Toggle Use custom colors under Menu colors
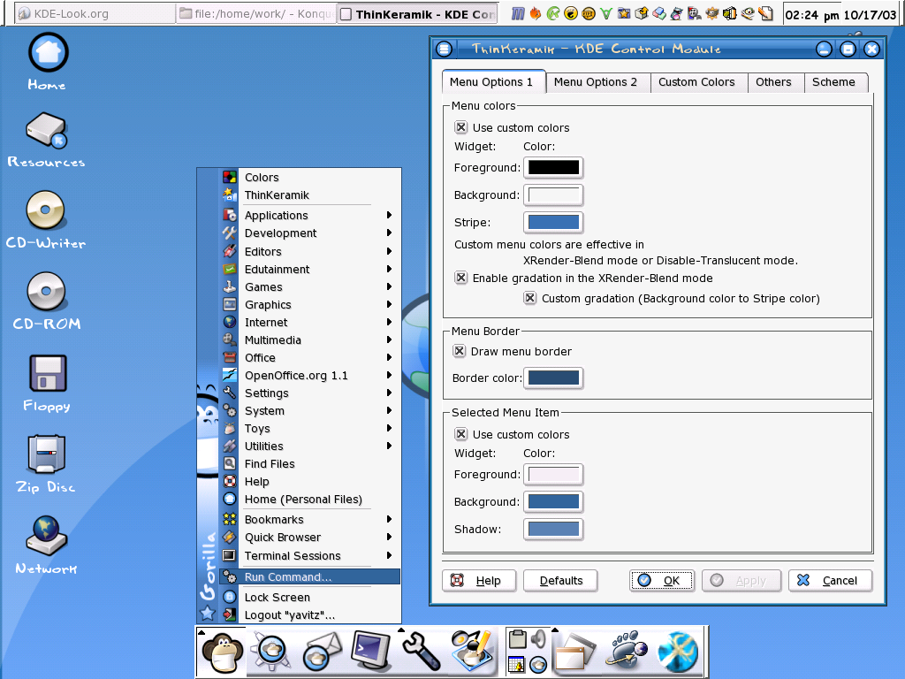Viewport: 905px width, 679px height. click(x=460, y=127)
